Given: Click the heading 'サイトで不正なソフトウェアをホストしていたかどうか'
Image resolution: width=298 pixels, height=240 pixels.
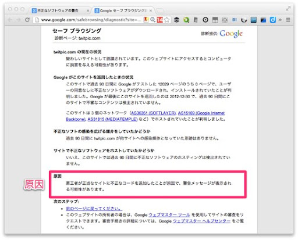Looking at the screenshot, I should pos(104,151).
